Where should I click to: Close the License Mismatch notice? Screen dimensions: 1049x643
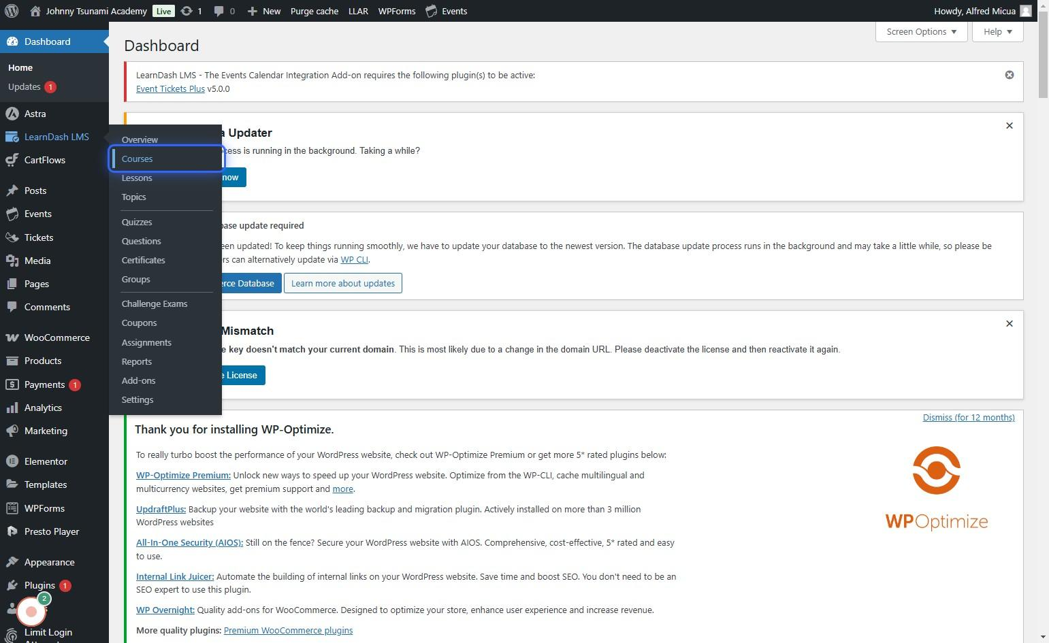point(1010,324)
